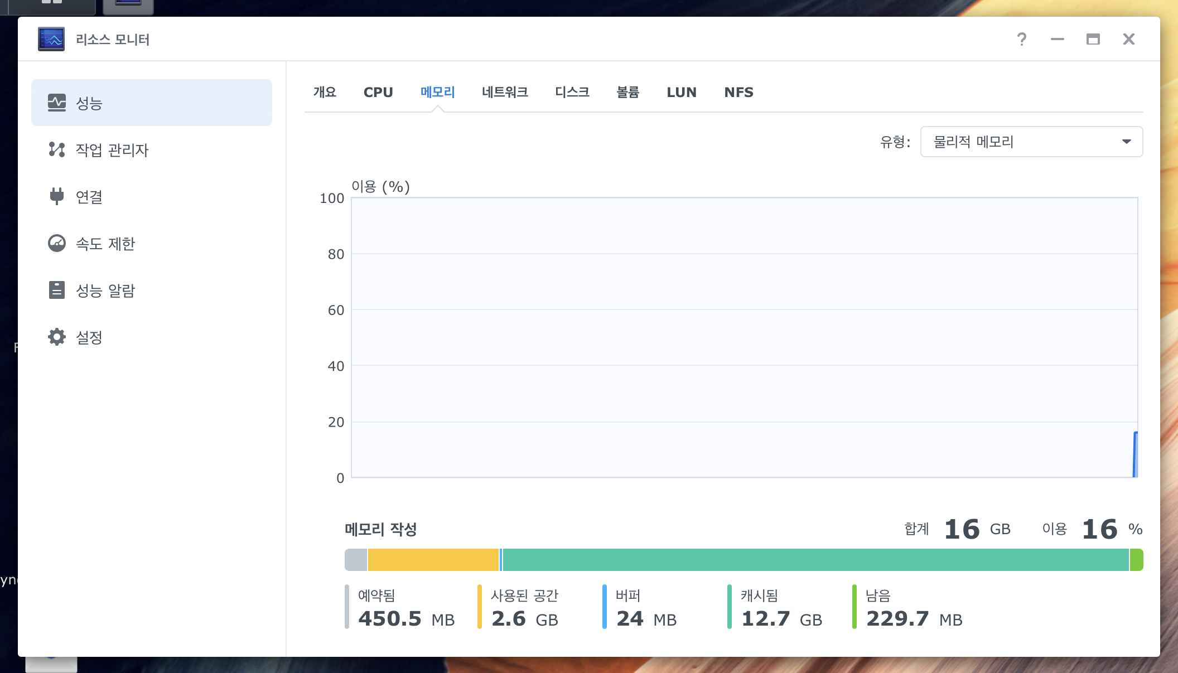
Task: Go to the 디스크 (Disk) tab
Action: [572, 92]
